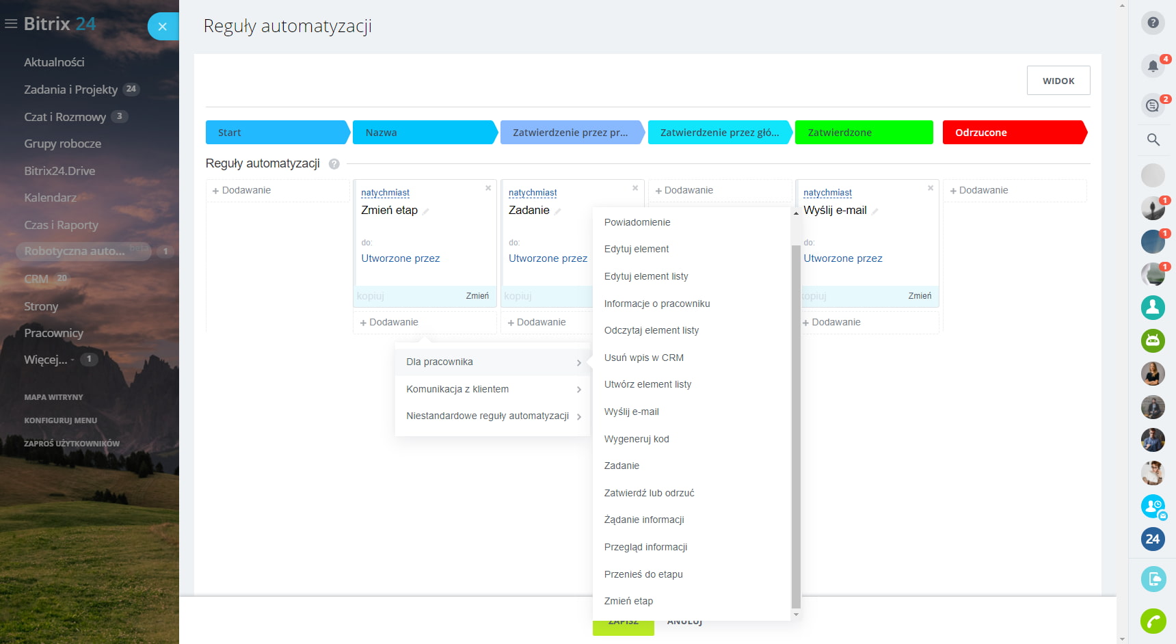Close the slider with the blue X button
This screenshot has width=1176, height=644.
click(162, 27)
